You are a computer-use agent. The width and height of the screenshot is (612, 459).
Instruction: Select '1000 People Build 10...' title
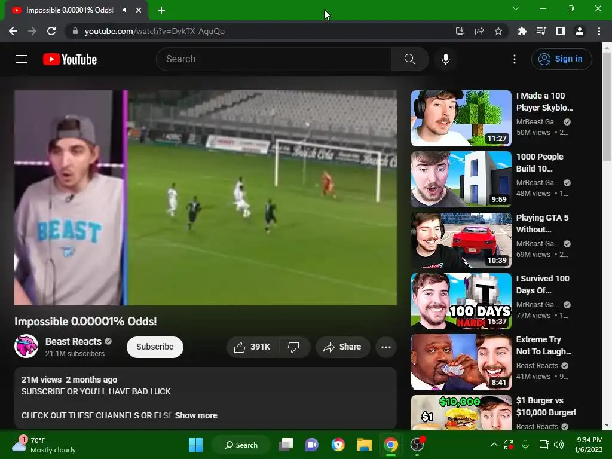(x=540, y=163)
